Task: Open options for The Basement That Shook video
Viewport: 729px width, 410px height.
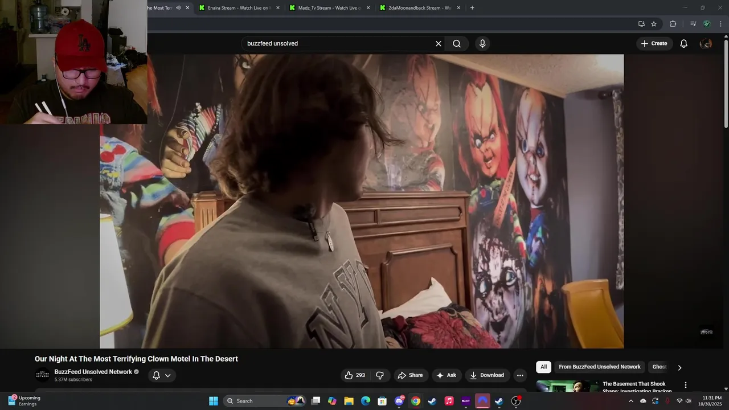Action: click(x=686, y=385)
